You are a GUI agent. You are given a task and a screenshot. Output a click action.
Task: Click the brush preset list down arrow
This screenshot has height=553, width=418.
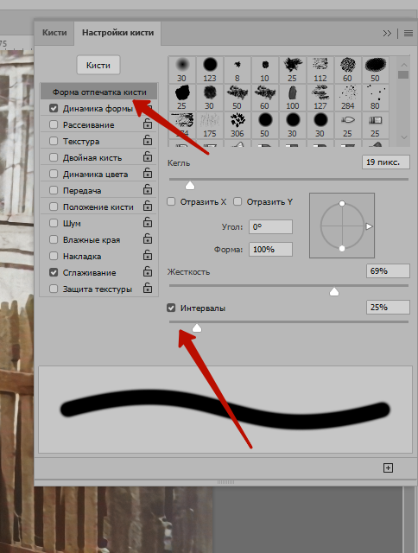pyautogui.click(x=404, y=137)
